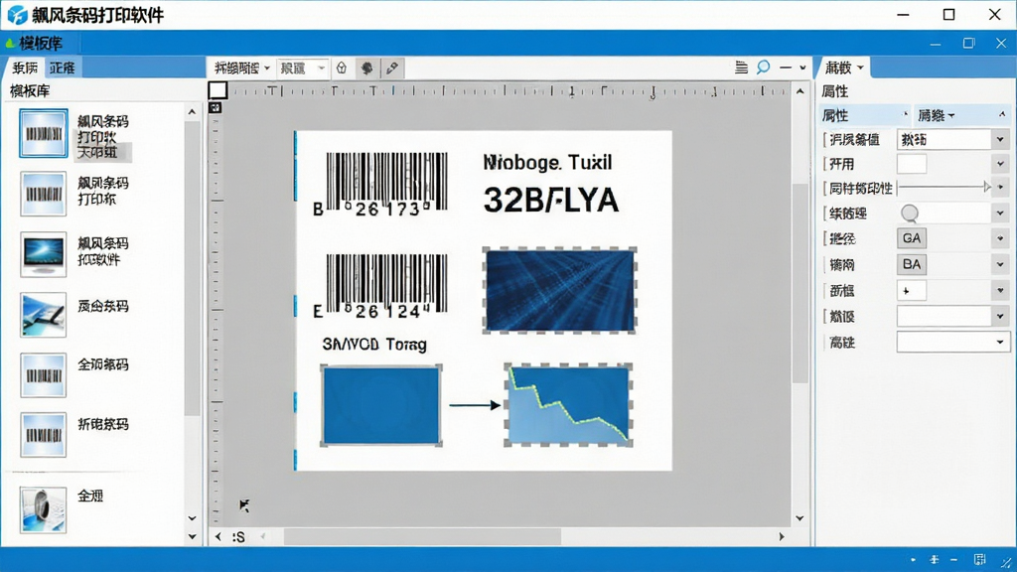Click the dark globe-like icon in editor toolbar
Image resolution: width=1017 pixels, height=572 pixels.
point(367,68)
